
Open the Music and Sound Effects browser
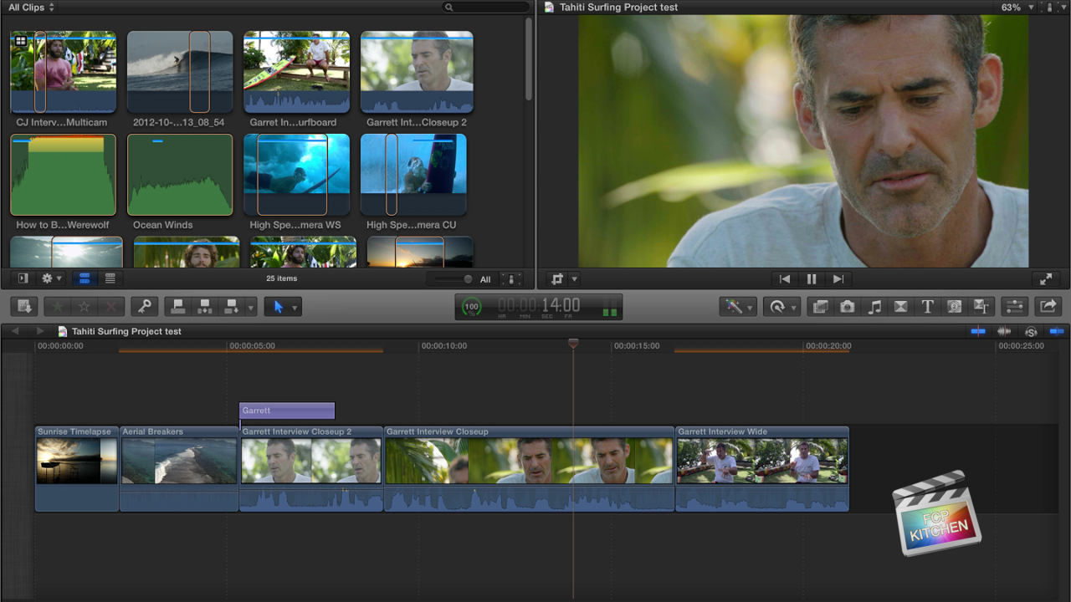[x=874, y=306]
